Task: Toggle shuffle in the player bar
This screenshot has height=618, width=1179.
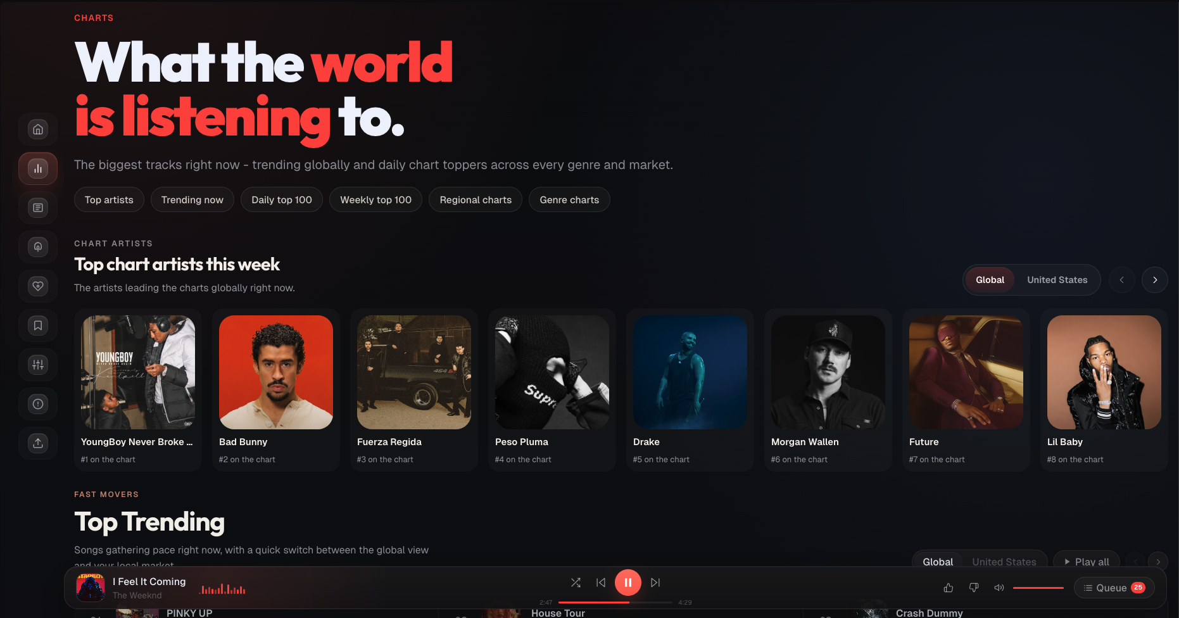Action: (576, 583)
